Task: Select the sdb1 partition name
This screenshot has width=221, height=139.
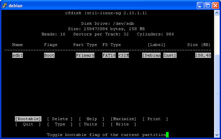Action: [x=18, y=55]
